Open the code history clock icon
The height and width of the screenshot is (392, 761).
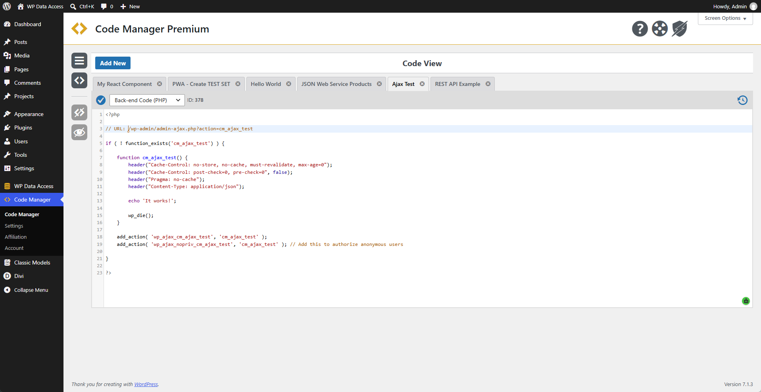(742, 100)
